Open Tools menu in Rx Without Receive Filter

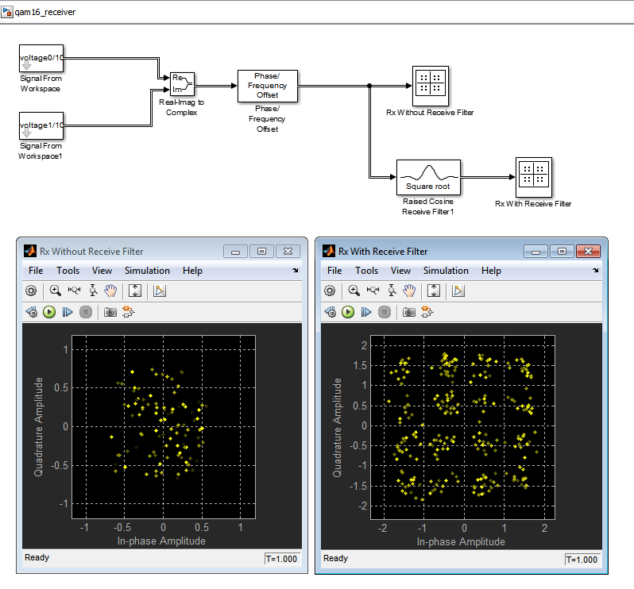tap(68, 271)
